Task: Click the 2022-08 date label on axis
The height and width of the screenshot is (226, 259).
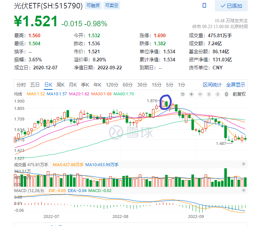Action: (120, 217)
